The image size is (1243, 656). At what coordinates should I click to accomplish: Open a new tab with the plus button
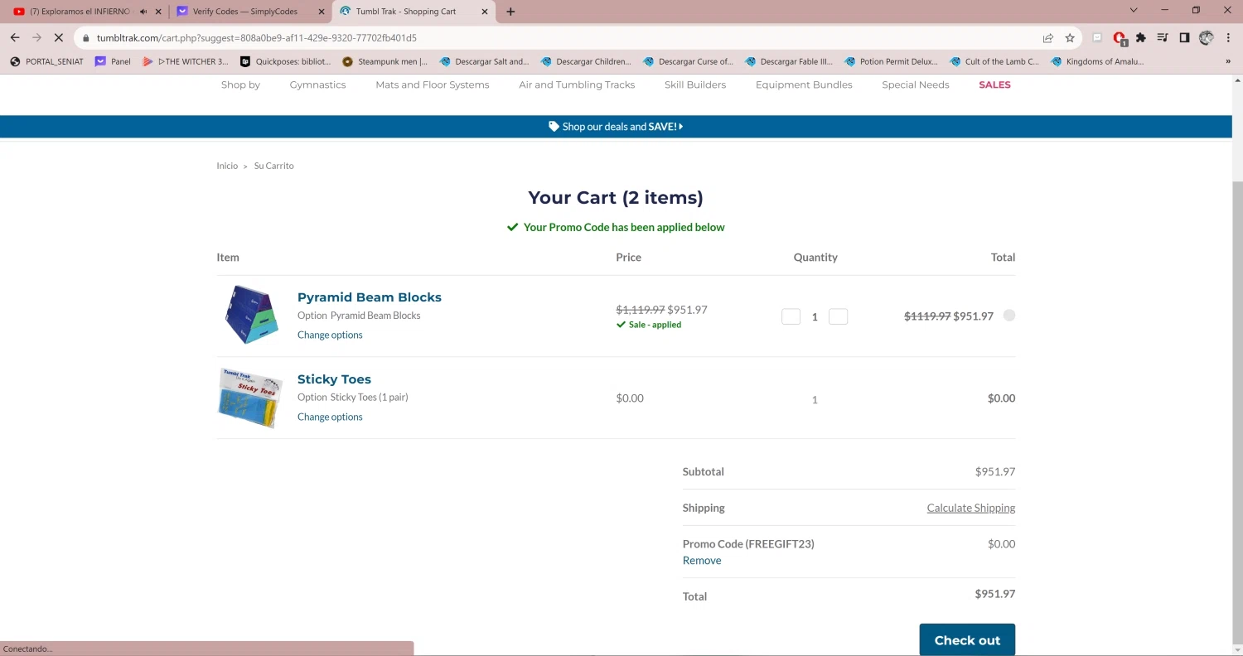coord(510,12)
